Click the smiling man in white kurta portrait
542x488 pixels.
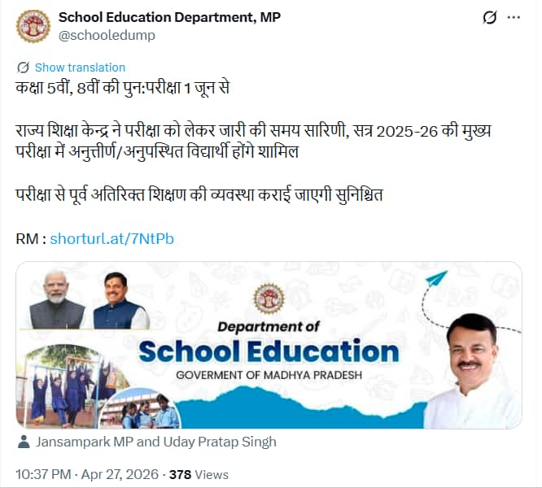pos(473,371)
